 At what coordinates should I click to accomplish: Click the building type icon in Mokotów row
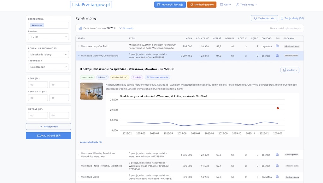277,56
